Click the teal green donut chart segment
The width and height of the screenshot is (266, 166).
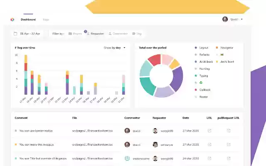click(147, 86)
